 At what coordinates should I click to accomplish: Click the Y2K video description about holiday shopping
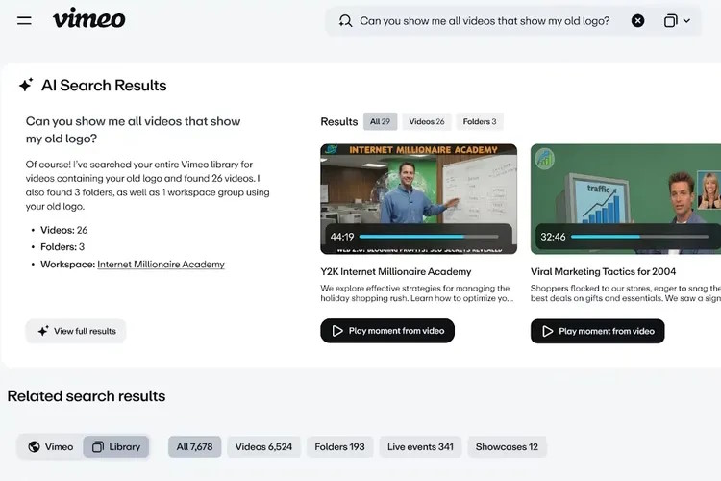416,293
